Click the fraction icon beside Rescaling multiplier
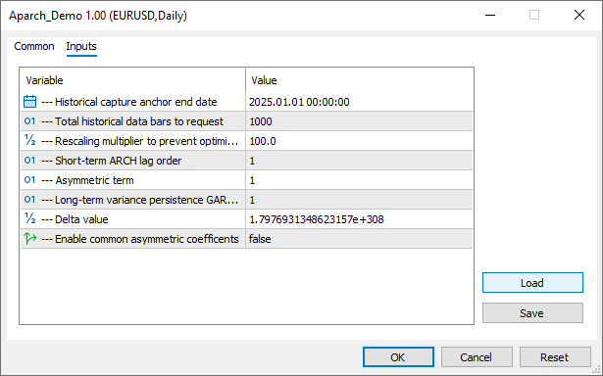Image resolution: width=603 pixels, height=376 pixels. (x=30, y=141)
